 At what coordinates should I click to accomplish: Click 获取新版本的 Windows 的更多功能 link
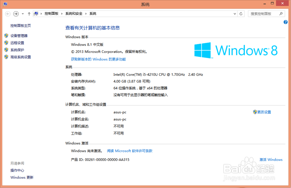point(98,59)
